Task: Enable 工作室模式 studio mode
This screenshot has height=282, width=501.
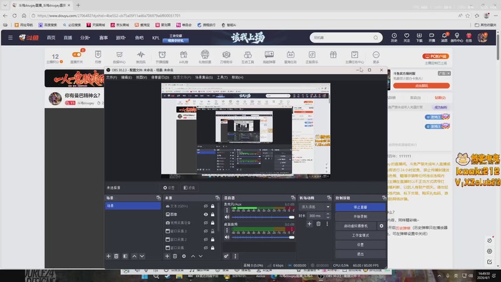Action: coord(361,236)
